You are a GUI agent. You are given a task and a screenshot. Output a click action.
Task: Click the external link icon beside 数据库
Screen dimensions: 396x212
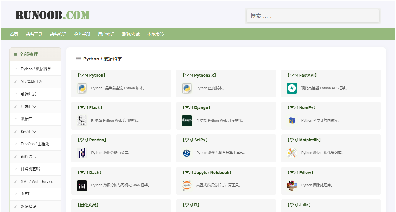tap(15, 119)
